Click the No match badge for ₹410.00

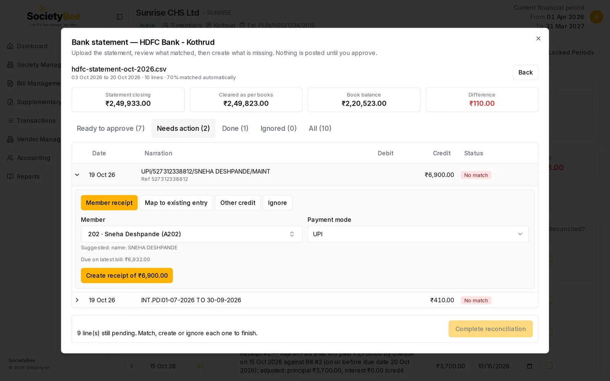476,300
